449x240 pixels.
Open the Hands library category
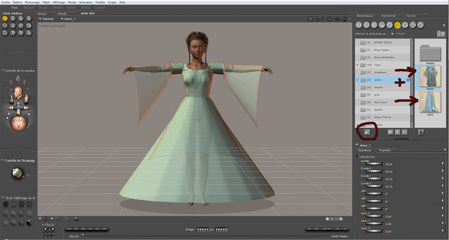[x=389, y=25]
